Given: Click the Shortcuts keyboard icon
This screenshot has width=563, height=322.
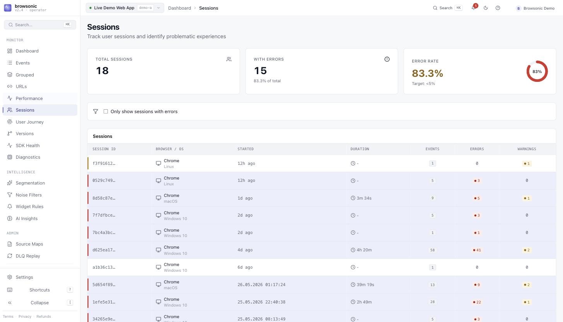Looking at the screenshot, I should click(10, 290).
